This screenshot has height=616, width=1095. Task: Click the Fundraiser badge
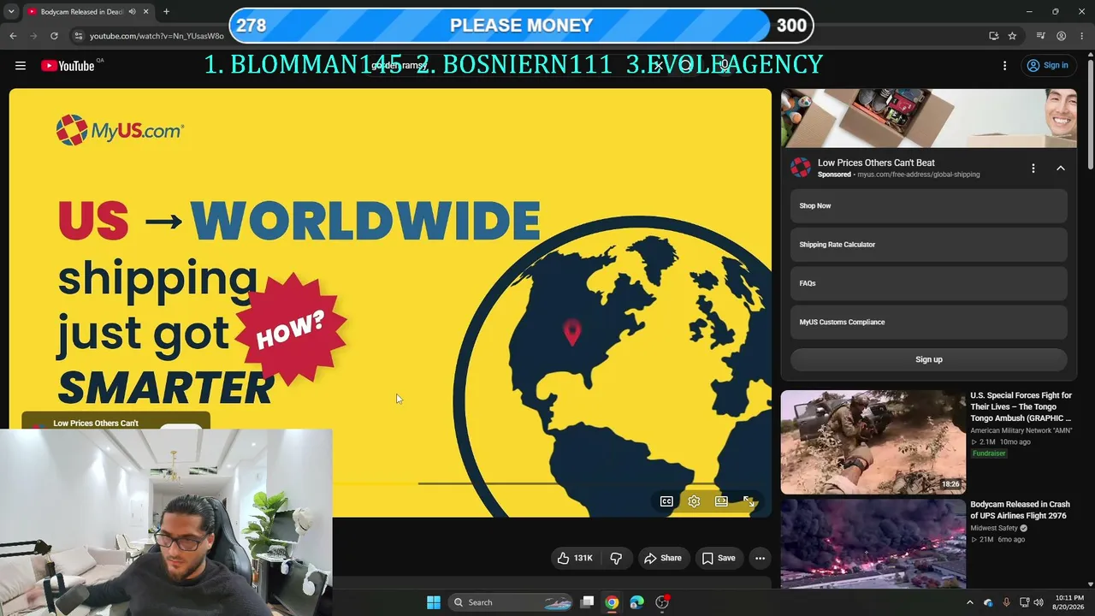[989, 453]
